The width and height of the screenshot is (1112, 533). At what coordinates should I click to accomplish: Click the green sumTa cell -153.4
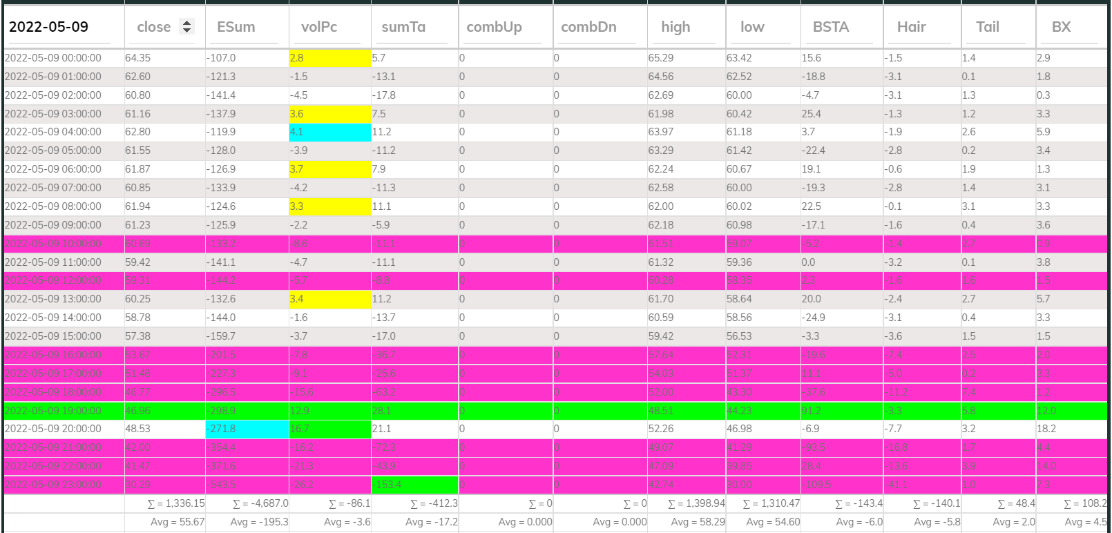[415, 485]
